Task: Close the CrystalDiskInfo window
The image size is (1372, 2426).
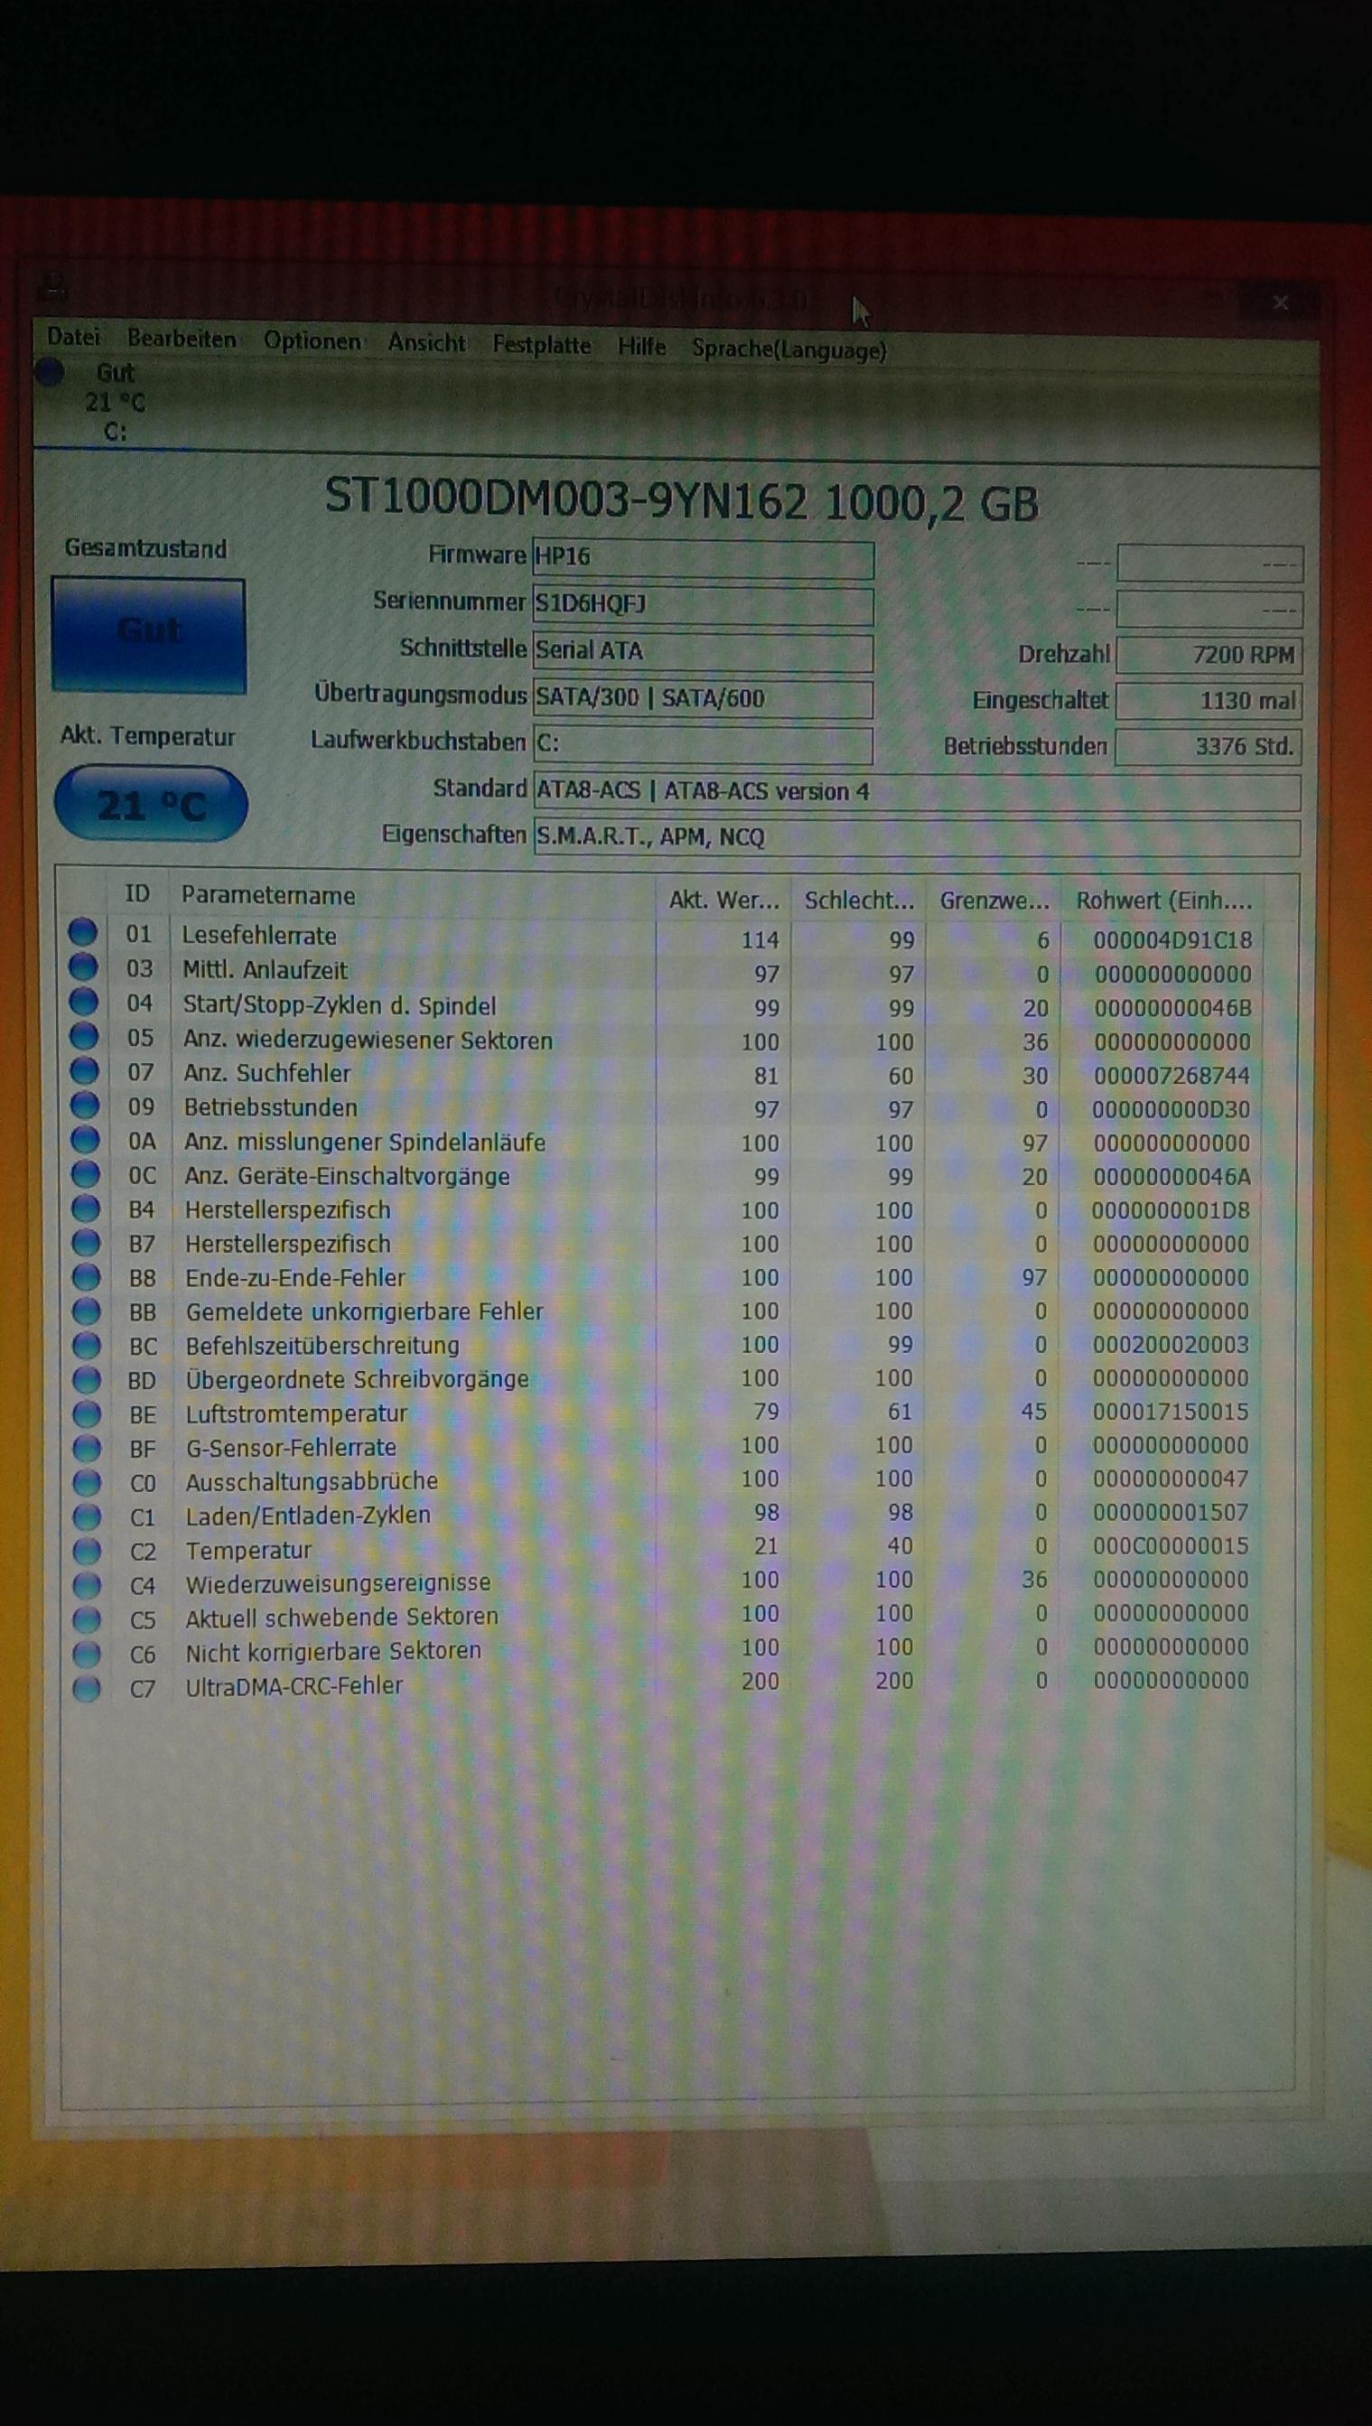Action: [1280, 303]
